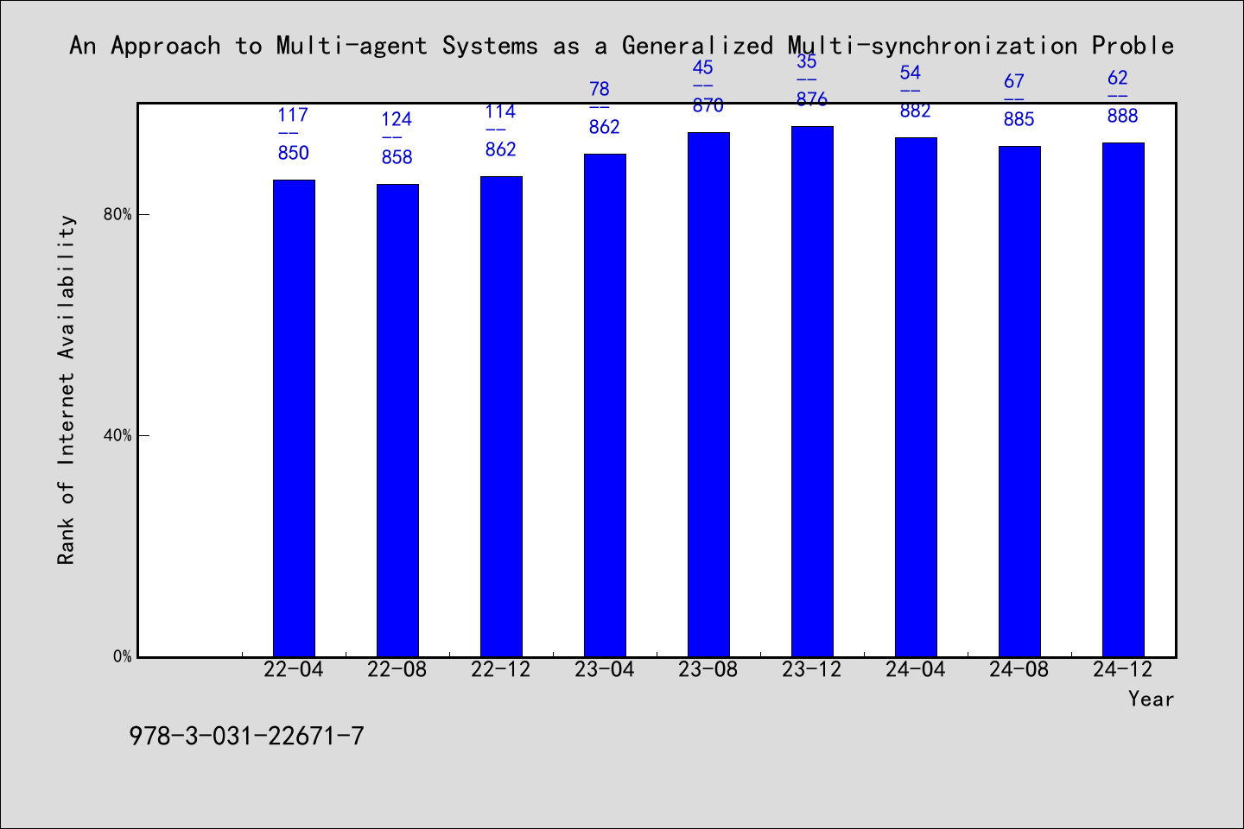Select the blue bar for 23-04
This screenshot has height=829, width=1244.
pos(605,405)
